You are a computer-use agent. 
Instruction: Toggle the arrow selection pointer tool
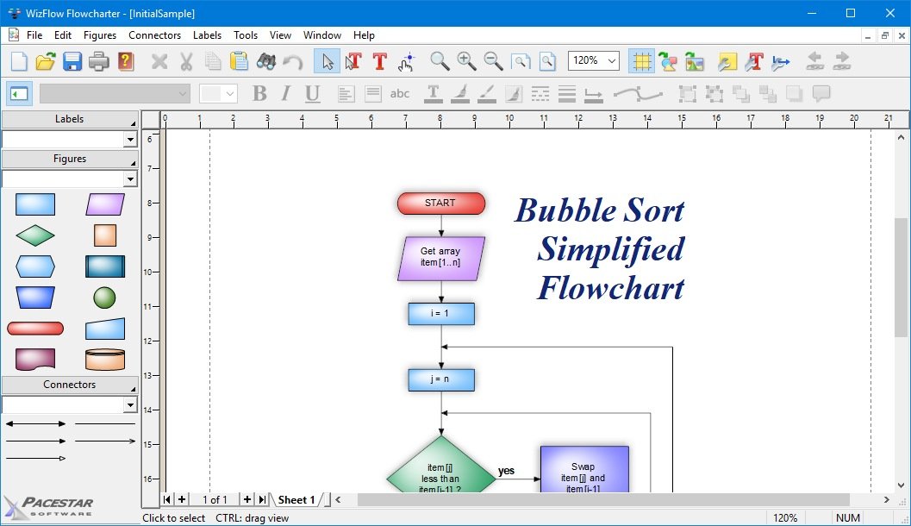[x=326, y=61]
